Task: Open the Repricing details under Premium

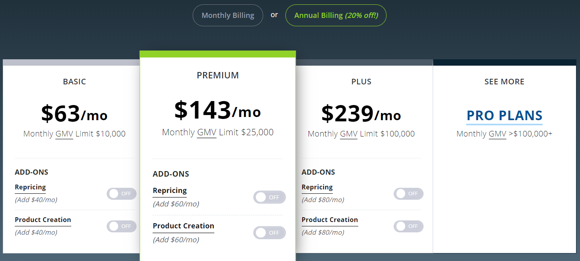Action: pos(169,190)
